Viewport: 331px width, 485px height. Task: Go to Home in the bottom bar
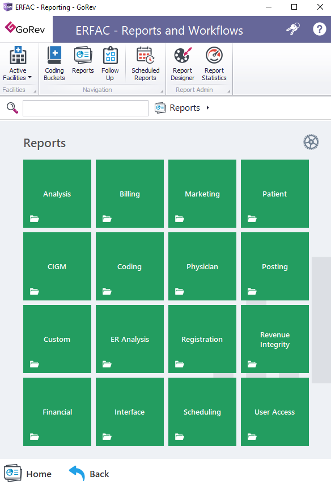tap(28, 473)
